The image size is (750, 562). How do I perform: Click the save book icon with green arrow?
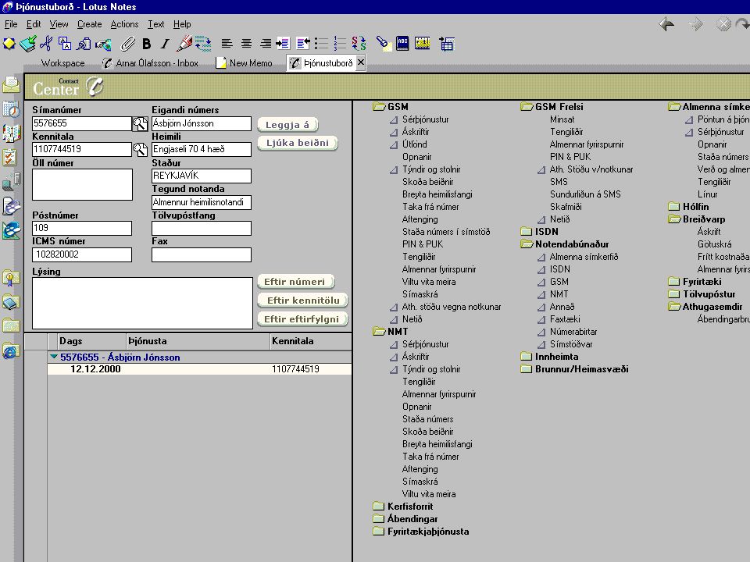pyautogui.click(x=28, y=44)
